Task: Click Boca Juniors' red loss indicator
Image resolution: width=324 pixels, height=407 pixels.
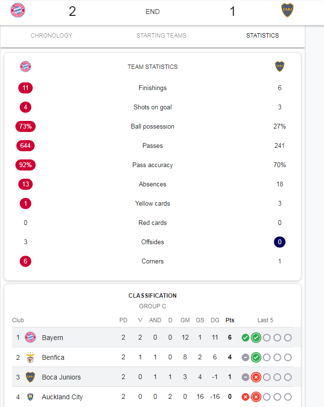Action: [x=256, y=377]
